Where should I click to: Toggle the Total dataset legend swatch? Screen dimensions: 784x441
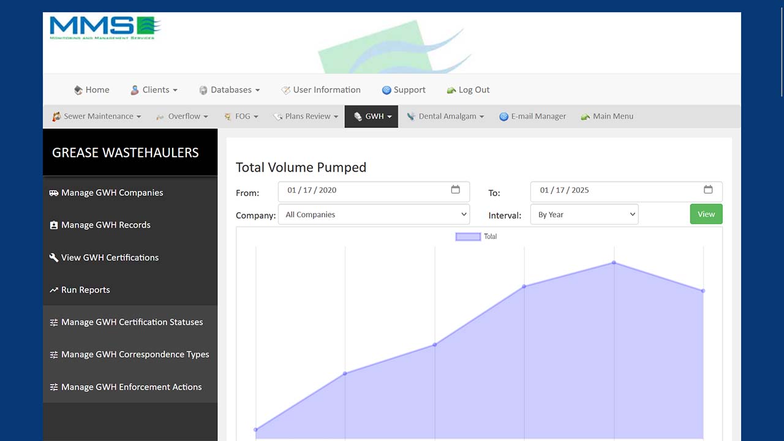click(x=468, y=236)
